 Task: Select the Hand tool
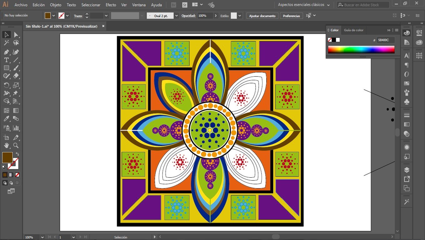tap(6, 145)
